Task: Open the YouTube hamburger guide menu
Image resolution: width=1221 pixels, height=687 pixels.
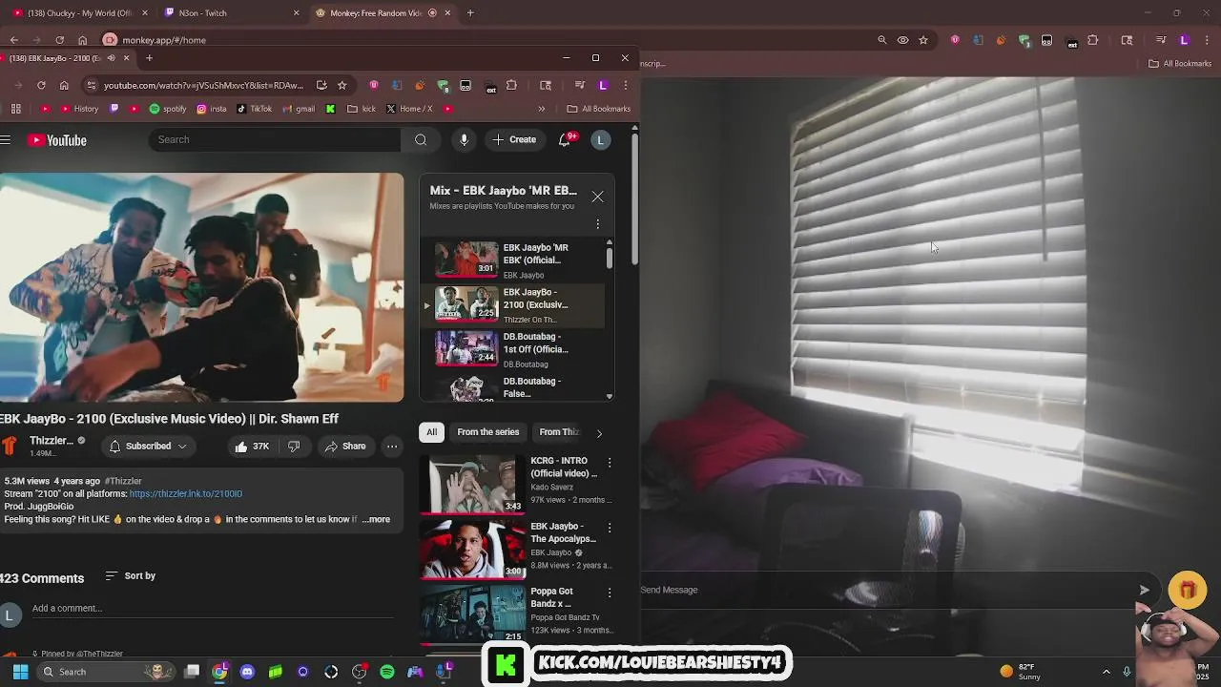Action: tap(6, 140)
